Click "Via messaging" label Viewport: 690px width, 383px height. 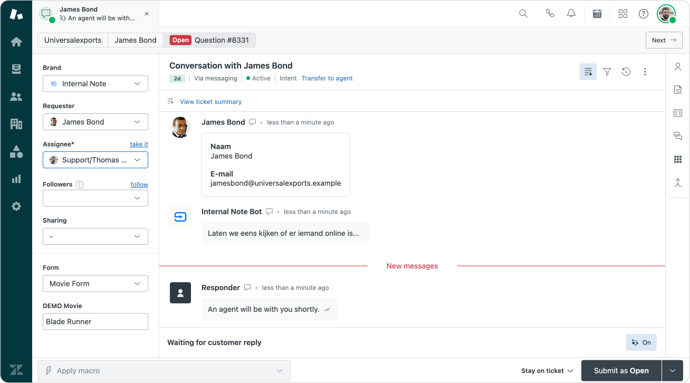(216, 78)
